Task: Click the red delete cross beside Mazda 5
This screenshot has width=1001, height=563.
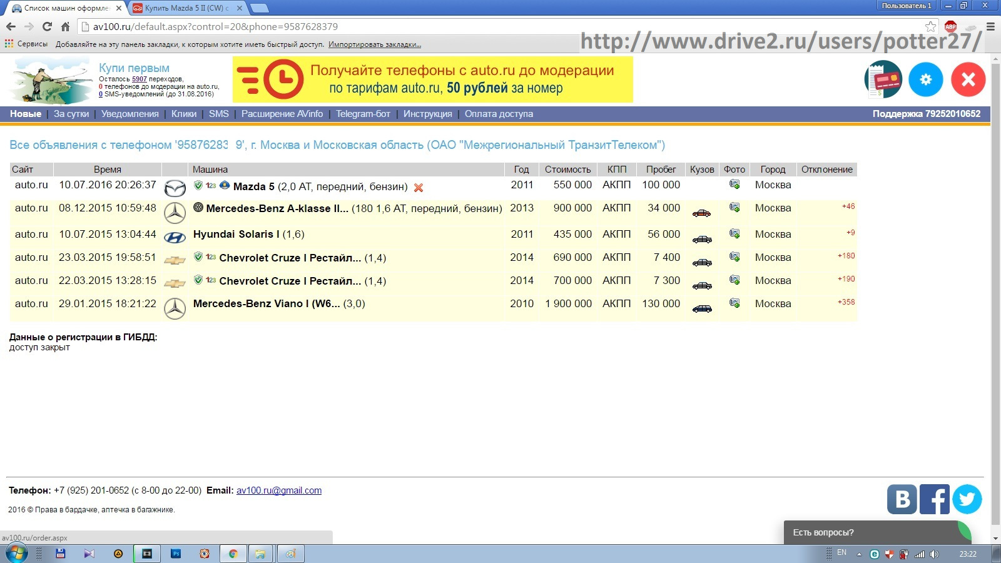Action: pos(419,187)
